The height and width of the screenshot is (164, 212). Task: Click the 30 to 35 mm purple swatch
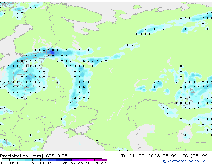pyautogui.click(x=75, y=160)
